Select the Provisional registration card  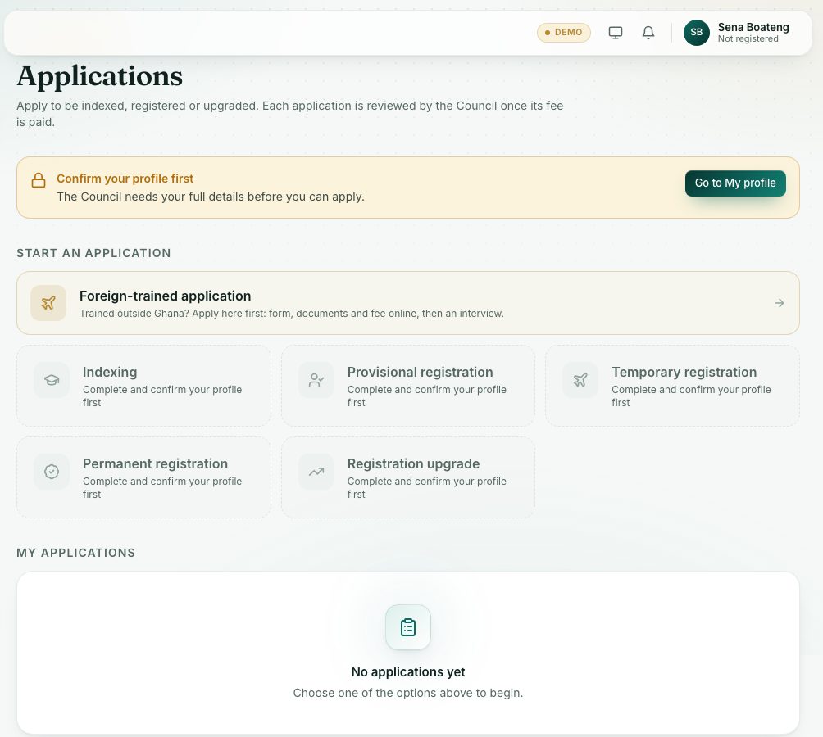coord(408,386)
